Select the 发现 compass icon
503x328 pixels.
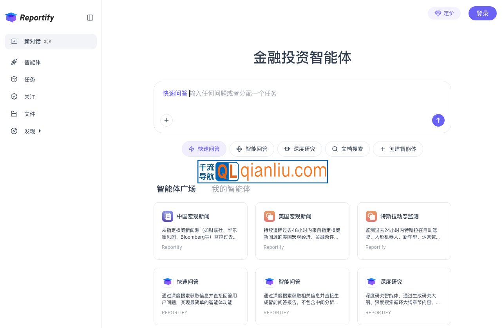14,131
